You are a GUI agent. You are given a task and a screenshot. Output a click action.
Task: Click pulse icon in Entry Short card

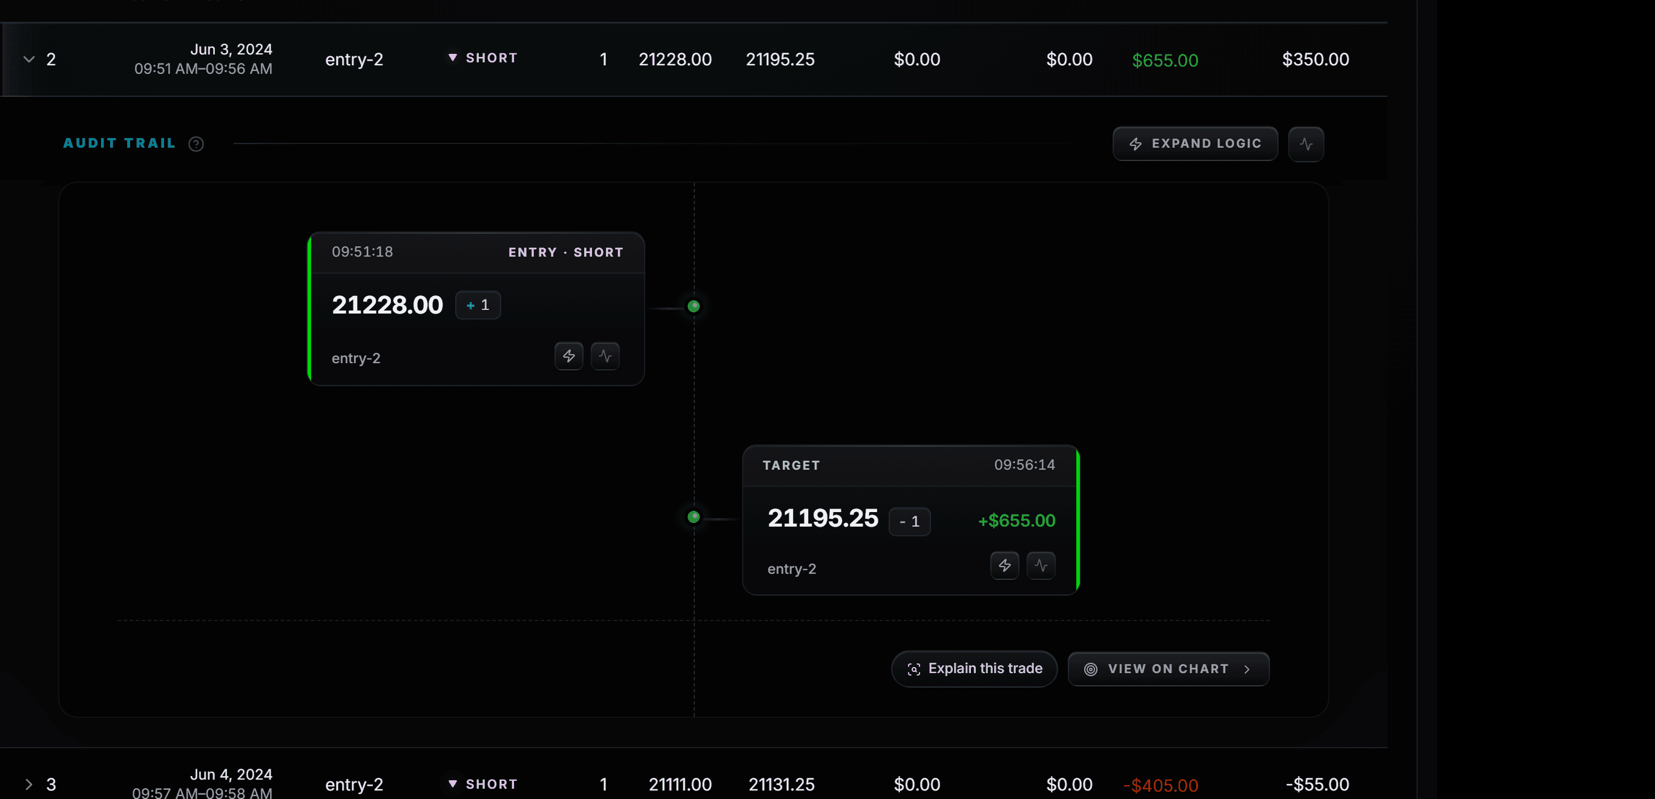point(605,356)
